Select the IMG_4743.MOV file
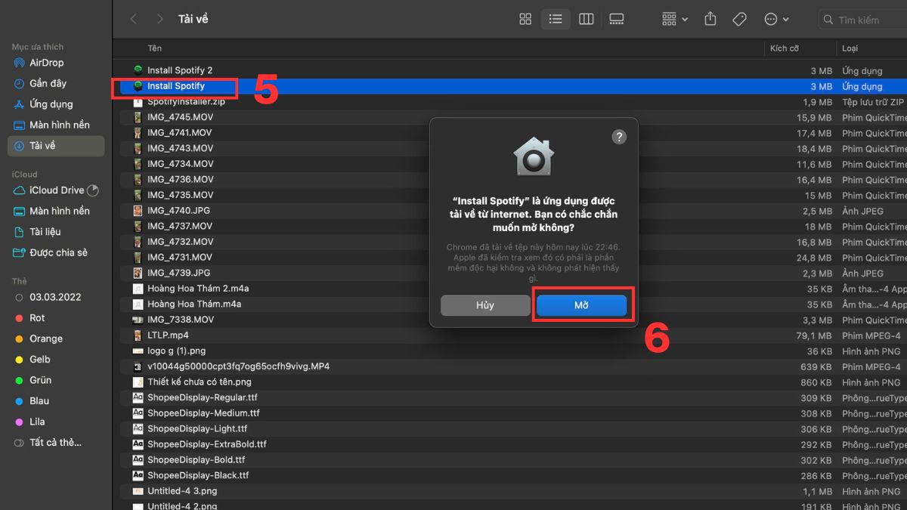 (180, 148)
